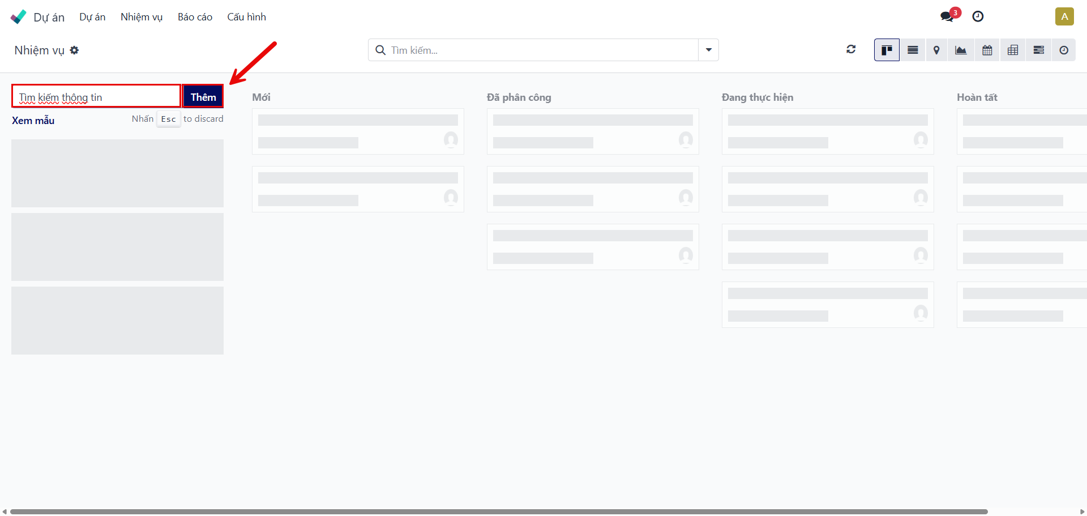Click the settings gear beside Nhiệm vụ
Image resolution: width=1087 pixels, height=516 pixels.
[x=74, y=50]
